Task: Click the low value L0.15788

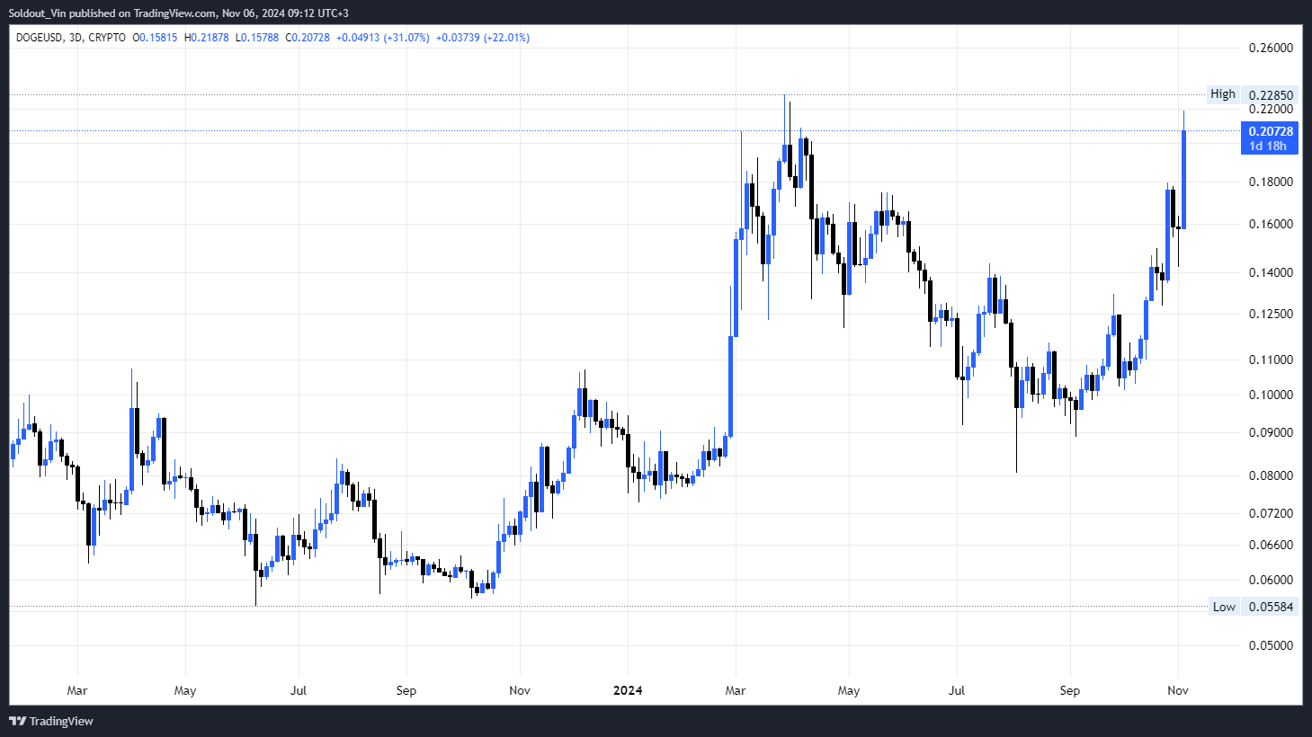Action: coord(257,38)
